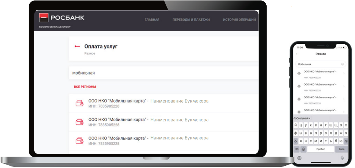Select third ООО НКО "Мобильная карта" row on laptop
The image size is (355, 168).
pyautogui.click(x=163, y=141)
